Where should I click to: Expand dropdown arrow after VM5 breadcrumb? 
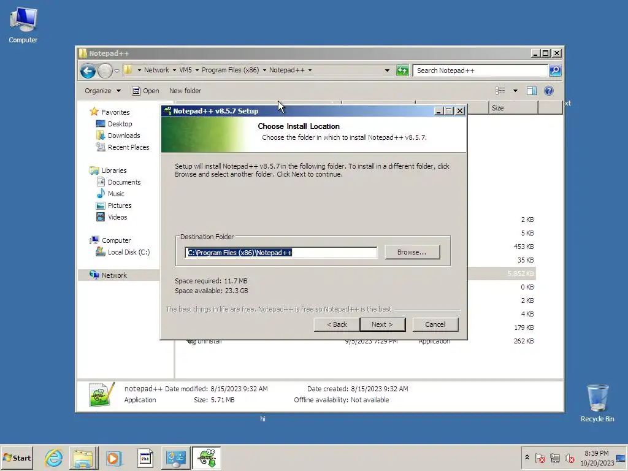pos(197,71)
